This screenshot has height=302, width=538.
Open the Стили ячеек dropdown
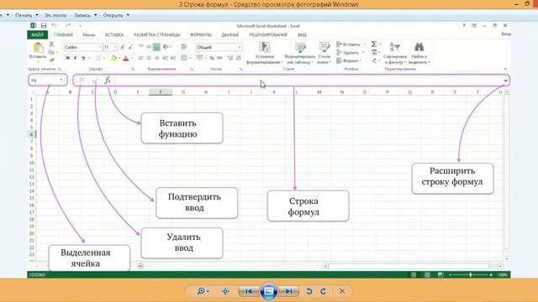pos(324,53)
